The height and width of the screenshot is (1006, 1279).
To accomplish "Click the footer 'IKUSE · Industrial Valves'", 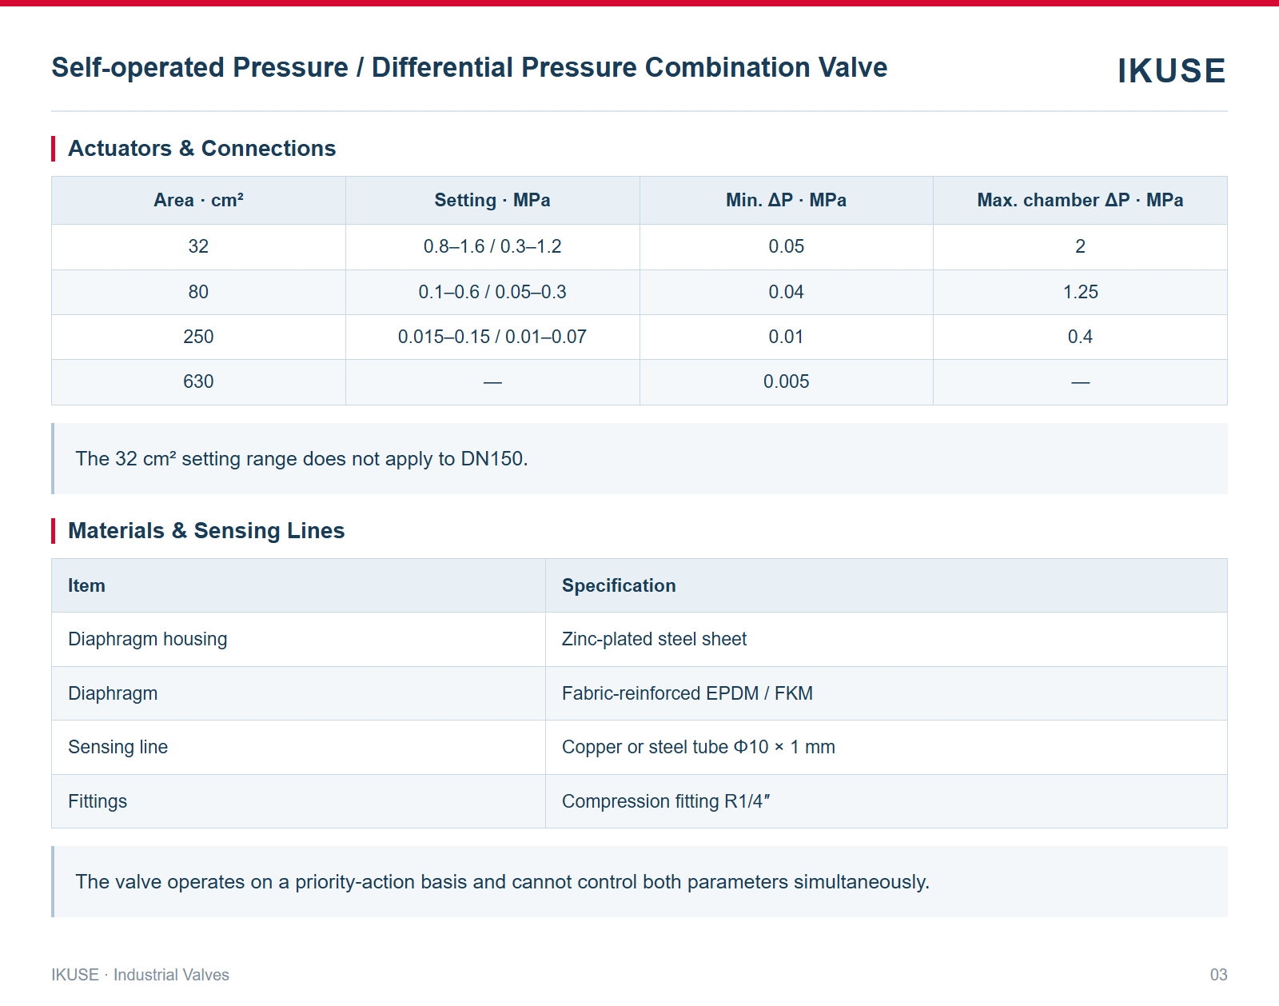I will point(140,975).
